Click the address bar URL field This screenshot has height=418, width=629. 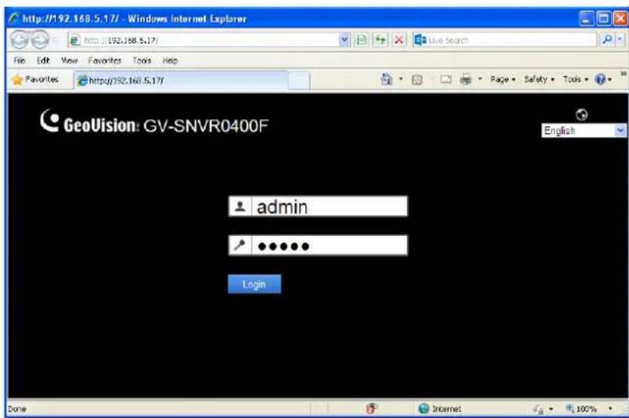click(x=205, y=40)
